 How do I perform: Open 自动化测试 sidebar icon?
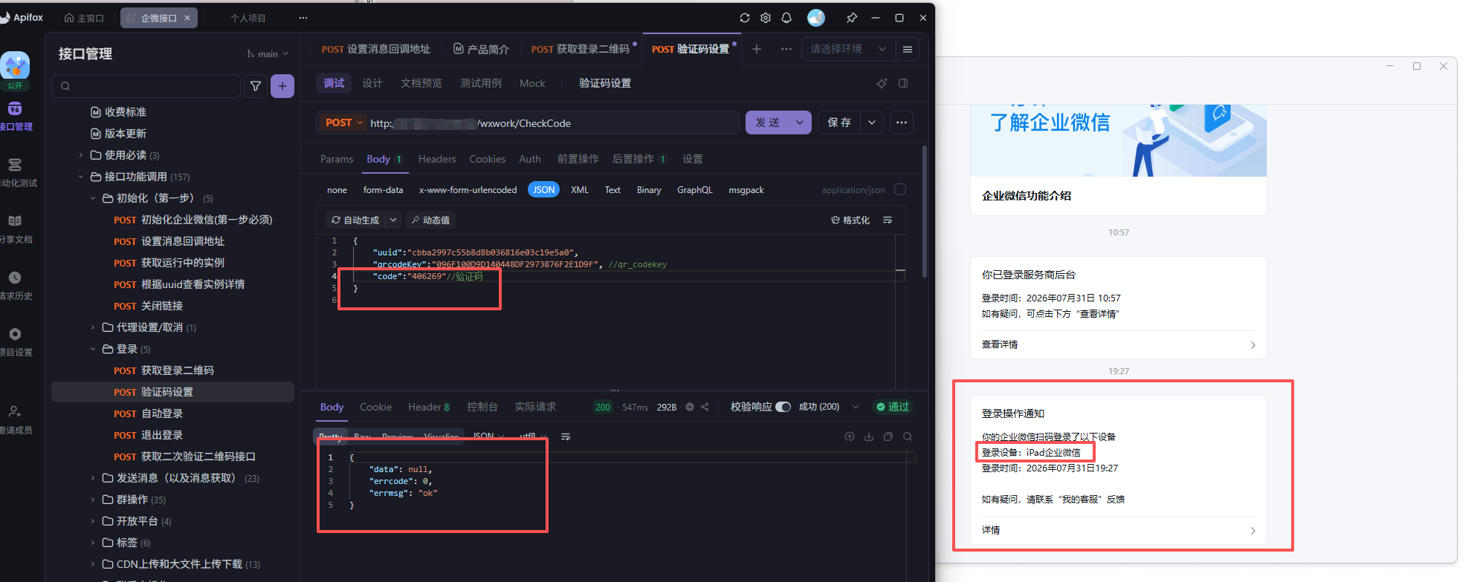click(x=15, y=173)
